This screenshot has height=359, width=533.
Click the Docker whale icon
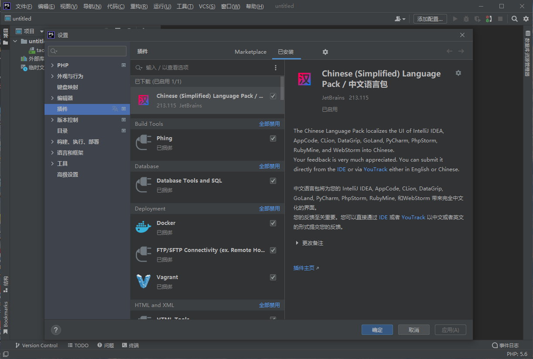click(143, 228)
